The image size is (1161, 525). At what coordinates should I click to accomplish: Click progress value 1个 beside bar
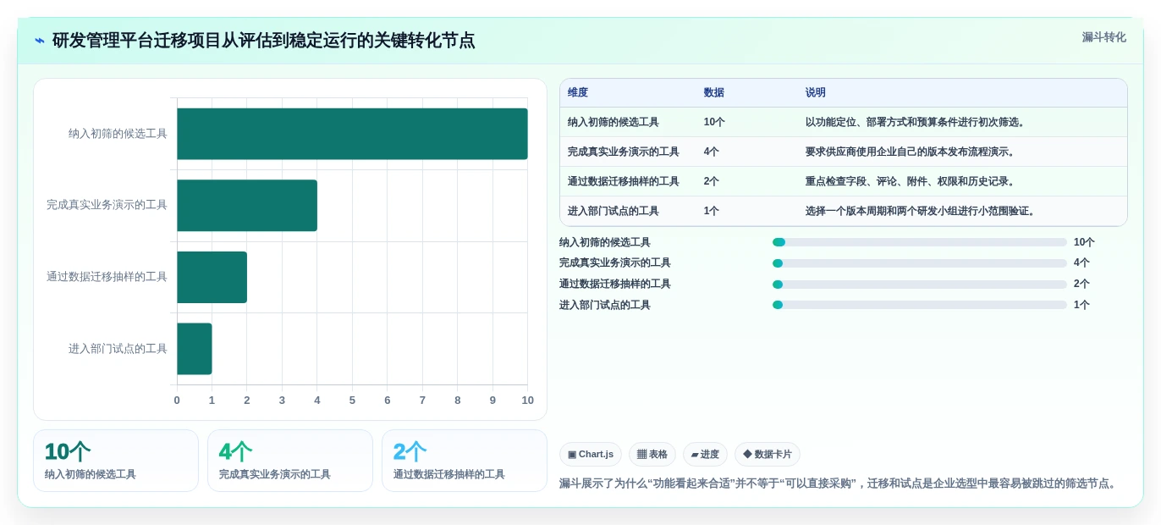tap(1081, 305)
